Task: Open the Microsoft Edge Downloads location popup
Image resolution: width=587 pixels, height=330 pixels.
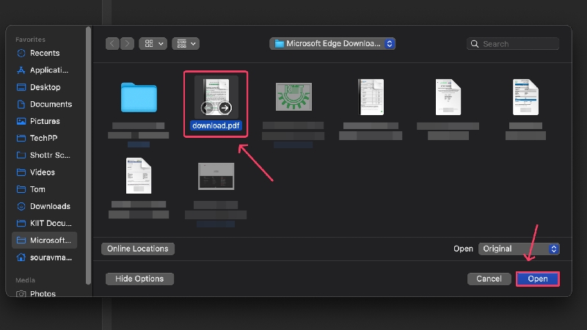Action: 332,44
